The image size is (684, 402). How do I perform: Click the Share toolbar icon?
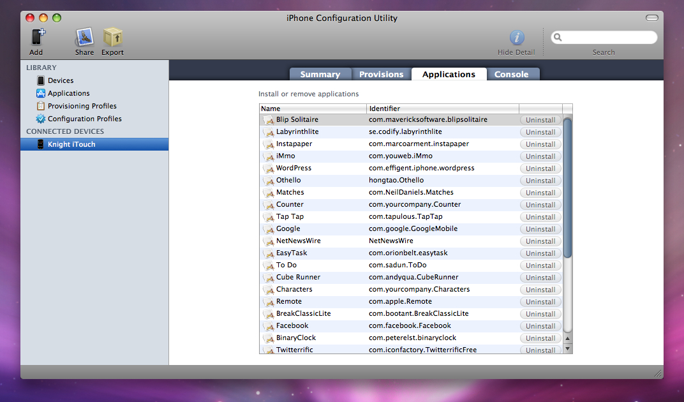[x=84, y=38]
